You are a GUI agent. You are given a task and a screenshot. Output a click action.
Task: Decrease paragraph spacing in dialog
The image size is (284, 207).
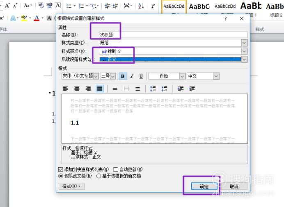click(x=164, y=89)
